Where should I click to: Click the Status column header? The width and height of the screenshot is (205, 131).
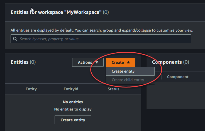(113, 89)
